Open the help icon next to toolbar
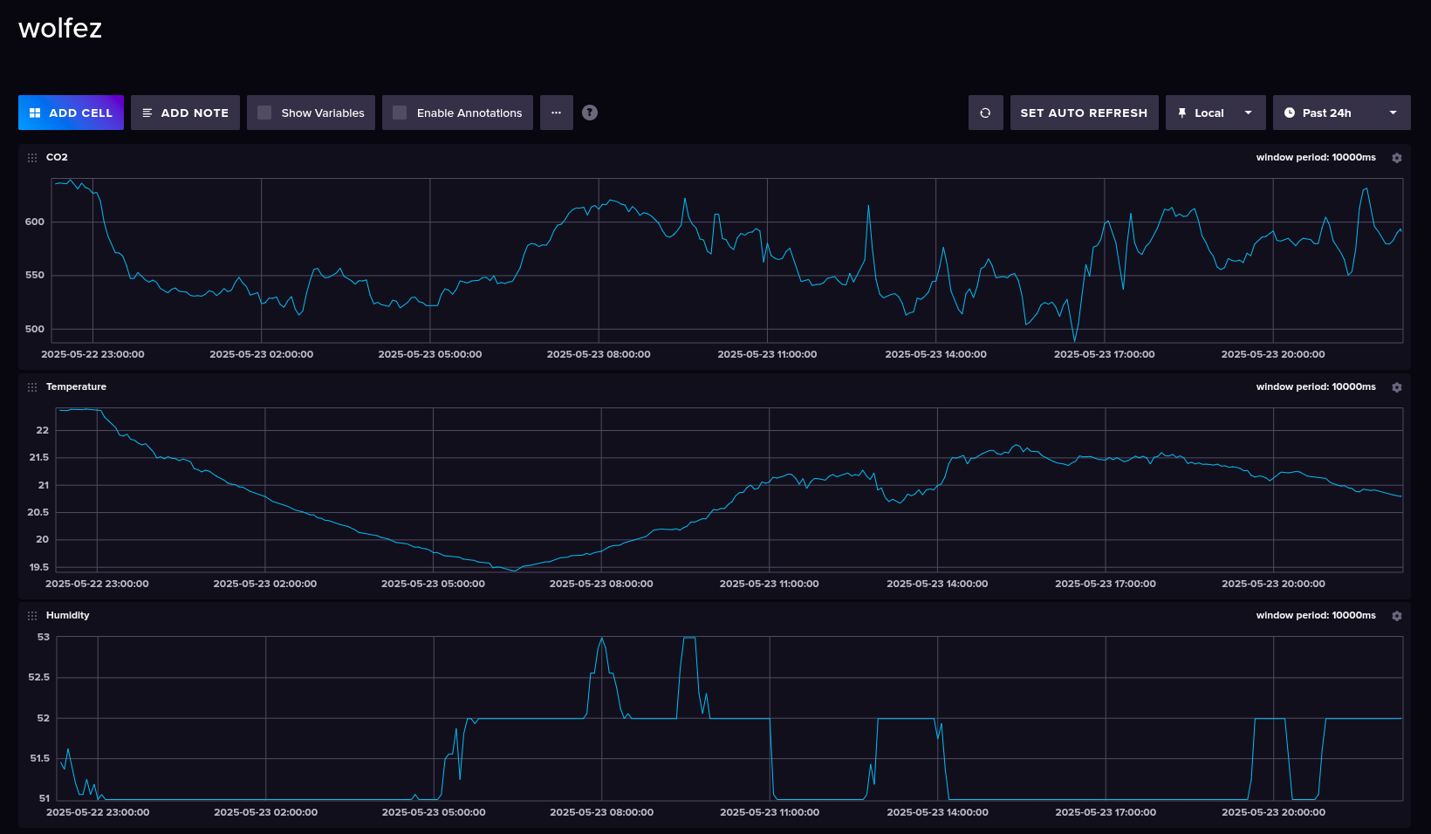Viewport: 1431px width, 834px height. point(589,112)
